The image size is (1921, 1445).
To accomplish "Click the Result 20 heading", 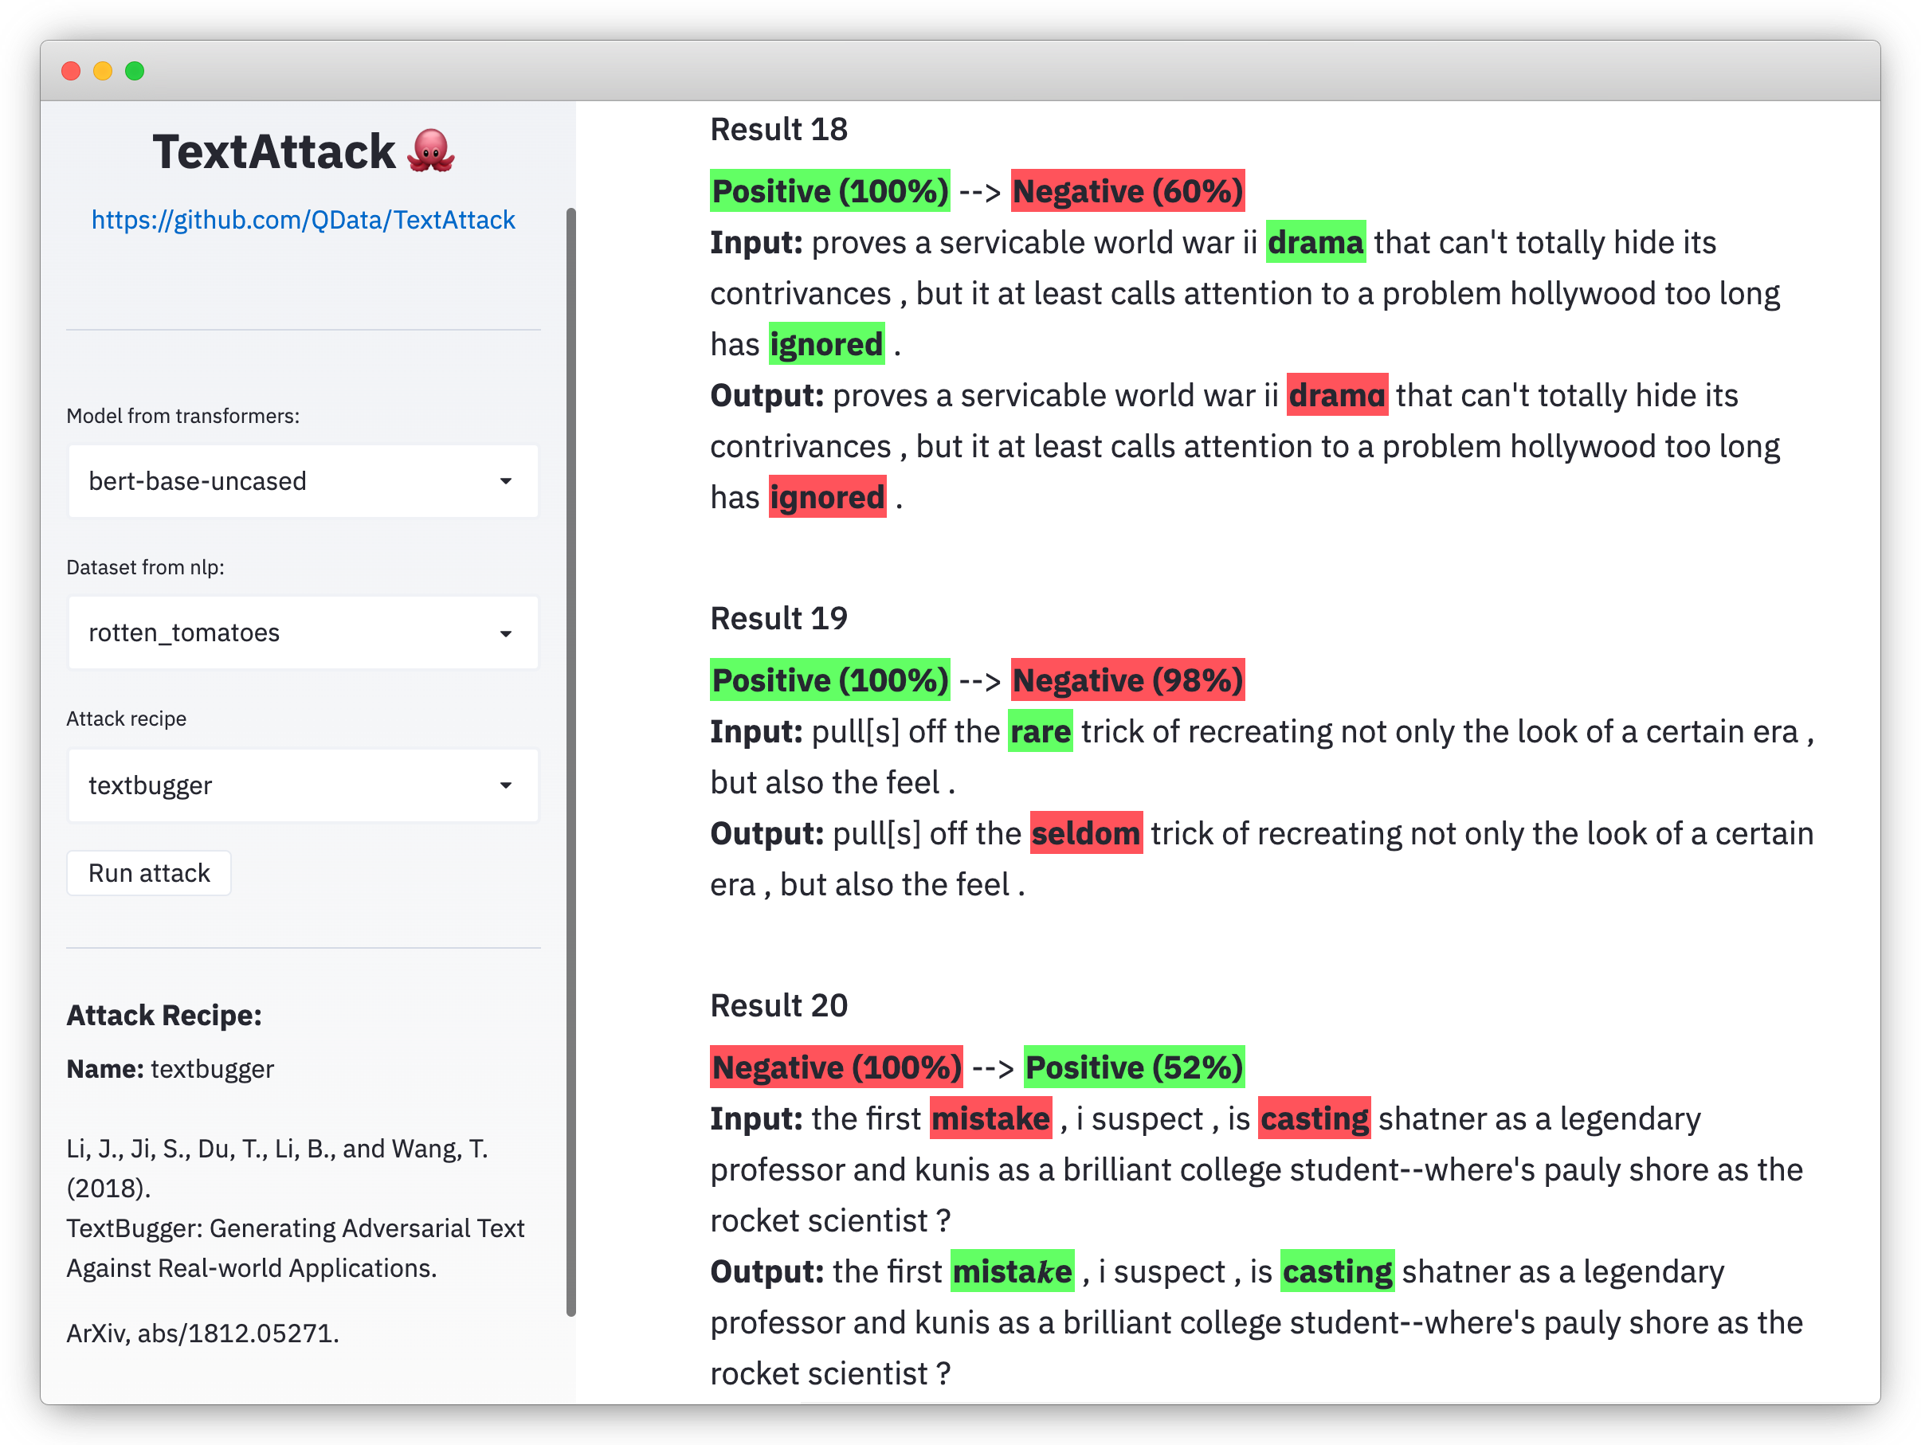I will click(x=778, y=1004).
